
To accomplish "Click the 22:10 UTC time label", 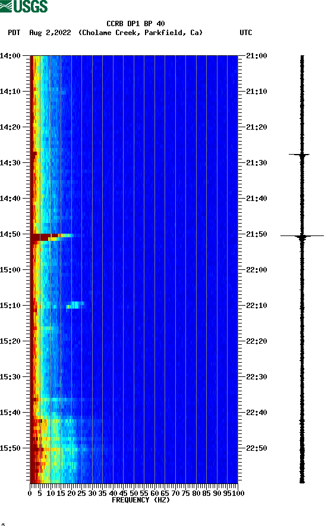I will (x=257, y=306).
